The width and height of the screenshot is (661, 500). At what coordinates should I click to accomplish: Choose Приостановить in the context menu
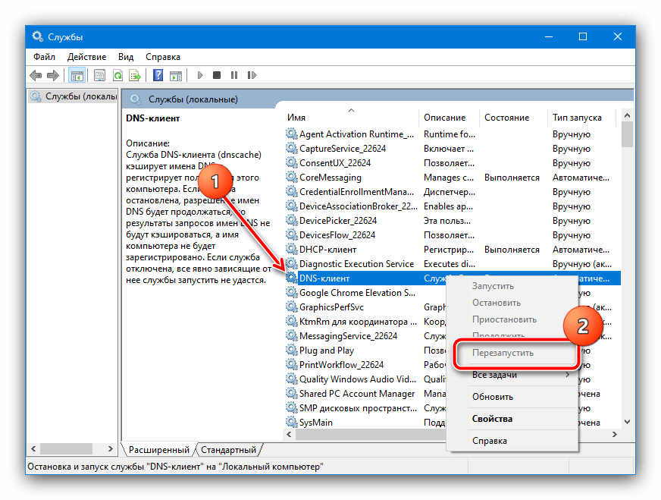click(512, 319)
